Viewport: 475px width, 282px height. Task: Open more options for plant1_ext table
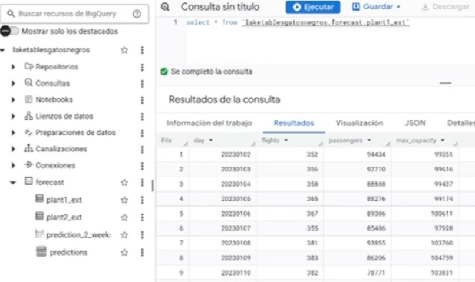point(143,200)
